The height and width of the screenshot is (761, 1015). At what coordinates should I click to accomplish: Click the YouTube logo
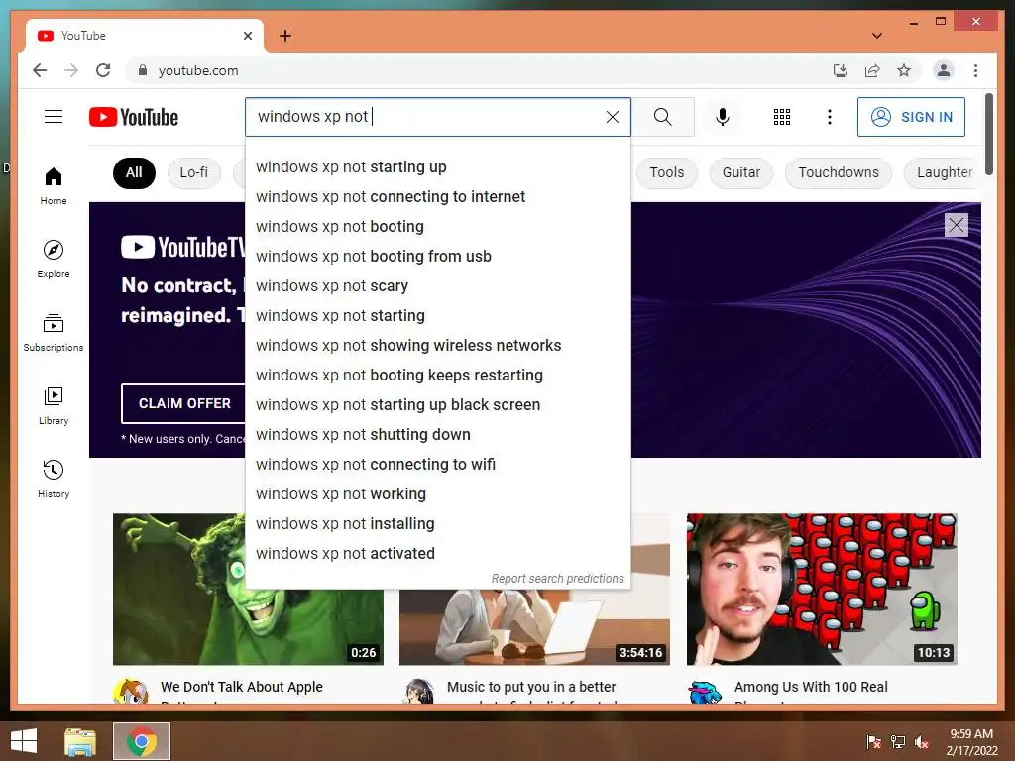[x=134, y=117]
